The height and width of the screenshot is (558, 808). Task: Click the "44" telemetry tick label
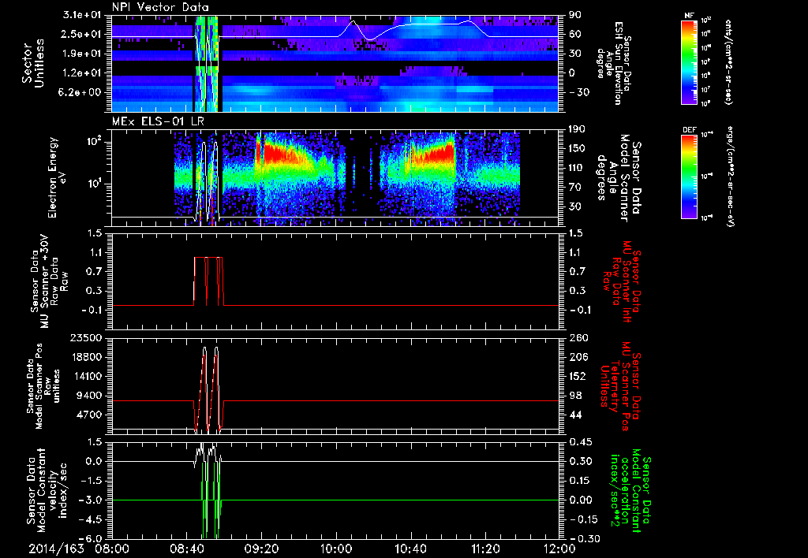(575, 415)
